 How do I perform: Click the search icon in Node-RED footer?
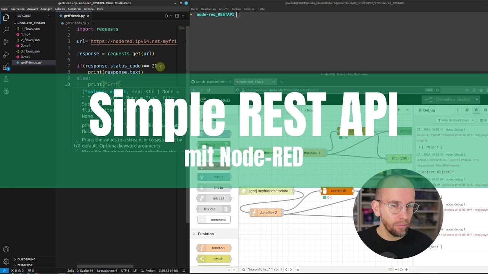(244, 269)
